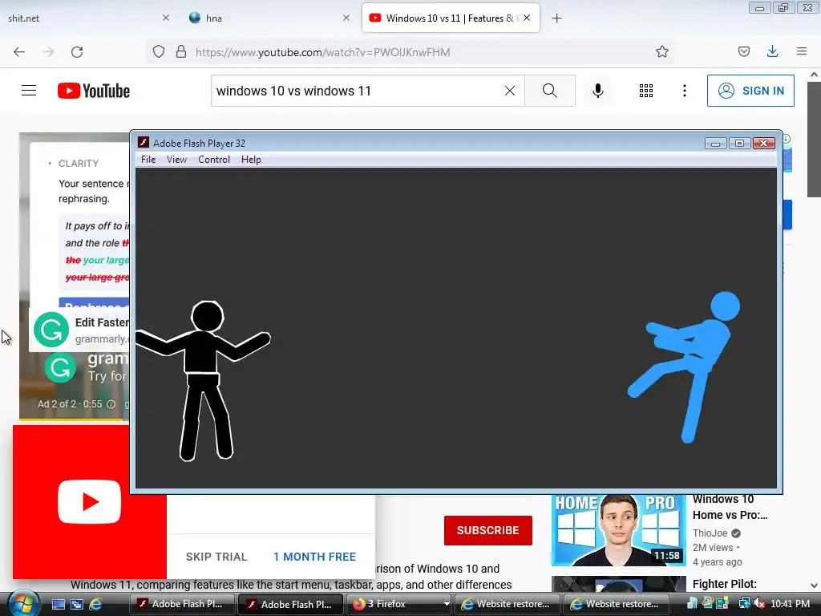Click the red SUBSCRIBE button

(x=488, y=530)
